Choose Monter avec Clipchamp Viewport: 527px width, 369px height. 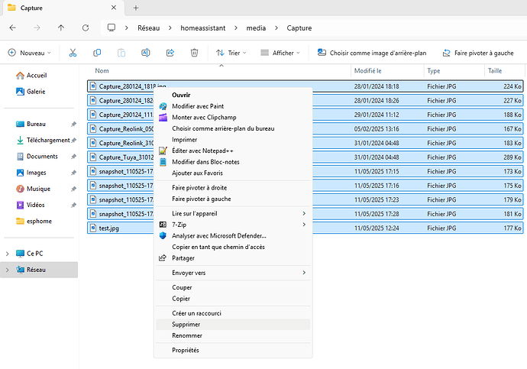pos(233,118)
